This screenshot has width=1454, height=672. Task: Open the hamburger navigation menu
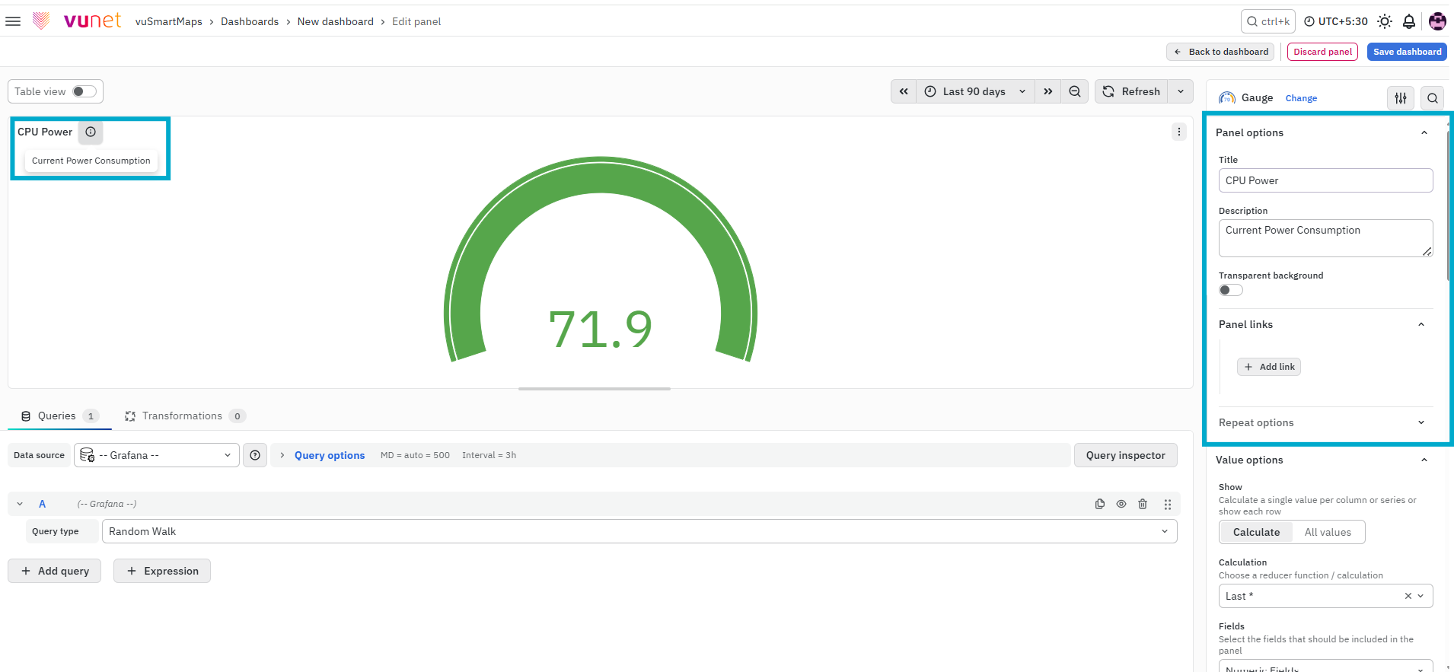13,21
